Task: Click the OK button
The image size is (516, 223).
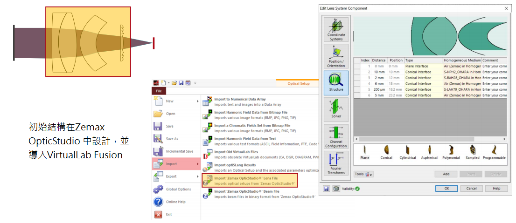Action: 446,189
